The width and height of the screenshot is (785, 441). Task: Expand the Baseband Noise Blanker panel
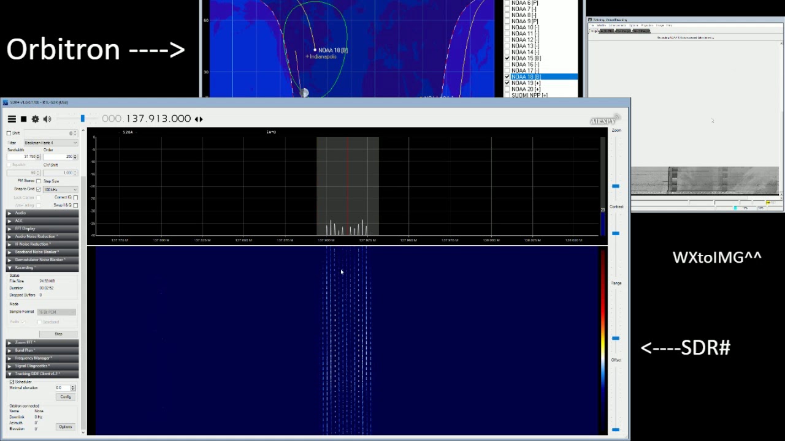click(x=43, y=252)
